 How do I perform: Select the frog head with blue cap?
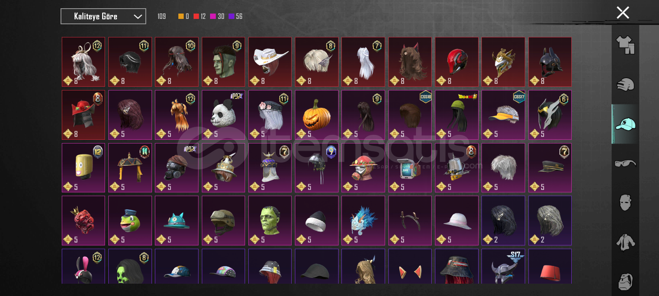click(x=130, y=220)
